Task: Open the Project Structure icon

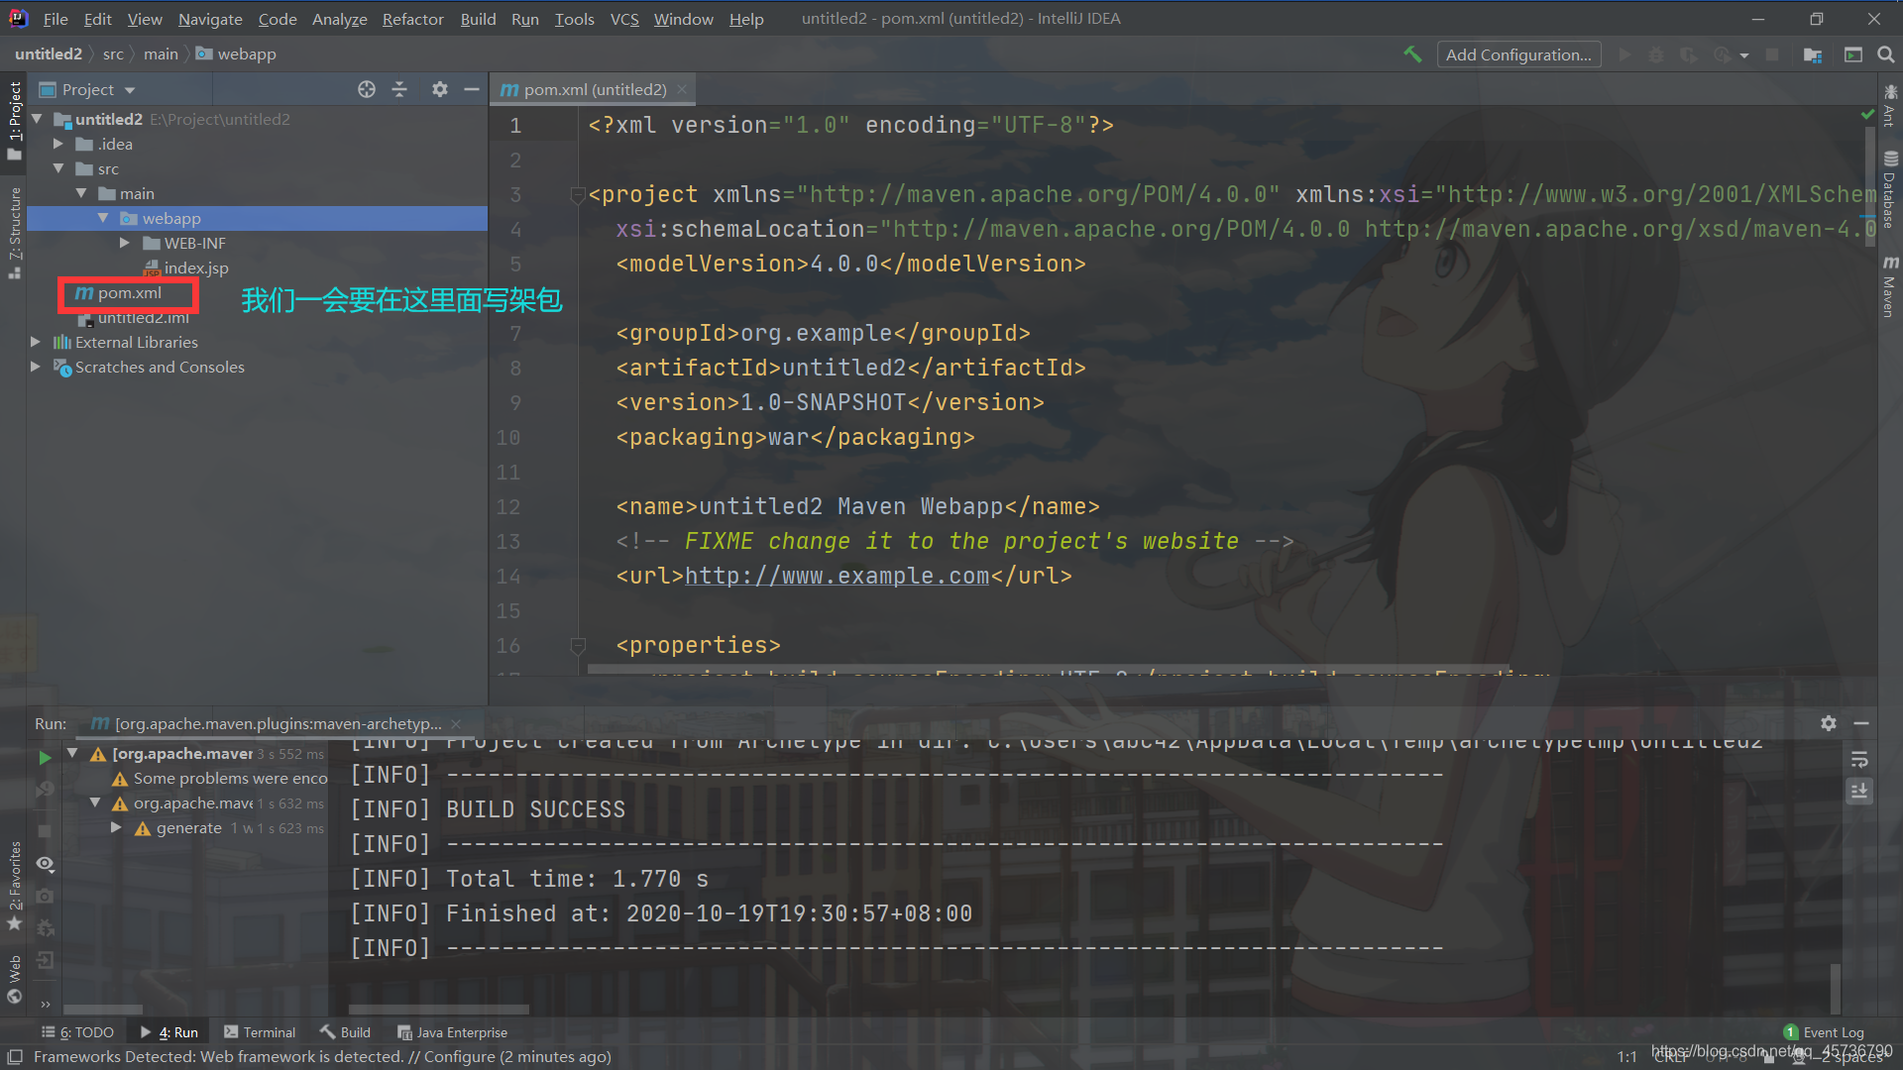Action: click(x=1813, y=54)
